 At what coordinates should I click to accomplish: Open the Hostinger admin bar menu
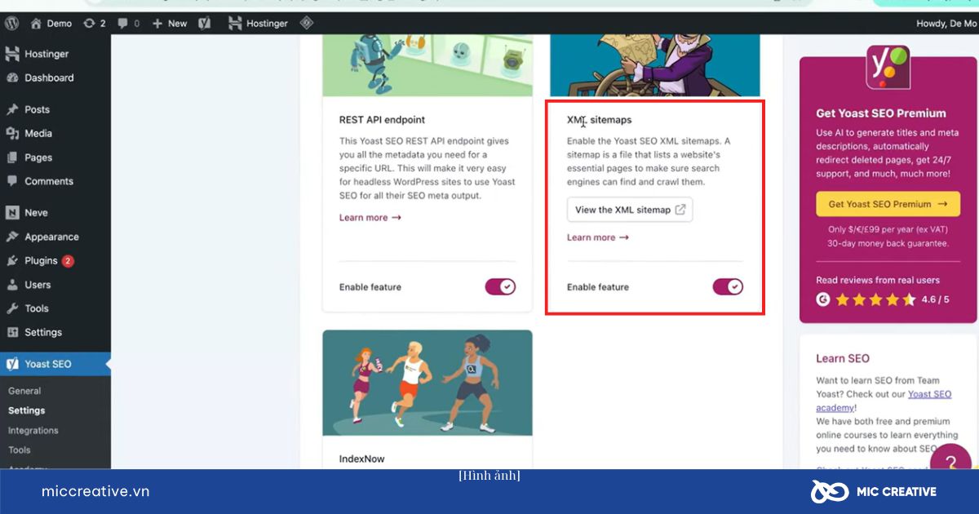(x=258, y=23)
